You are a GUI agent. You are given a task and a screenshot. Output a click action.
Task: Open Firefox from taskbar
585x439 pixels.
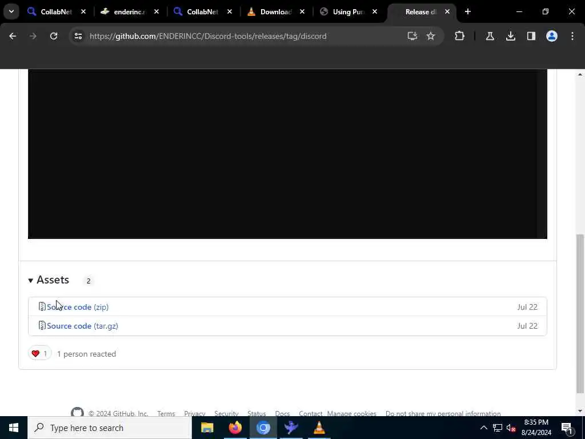click(235, 428)
